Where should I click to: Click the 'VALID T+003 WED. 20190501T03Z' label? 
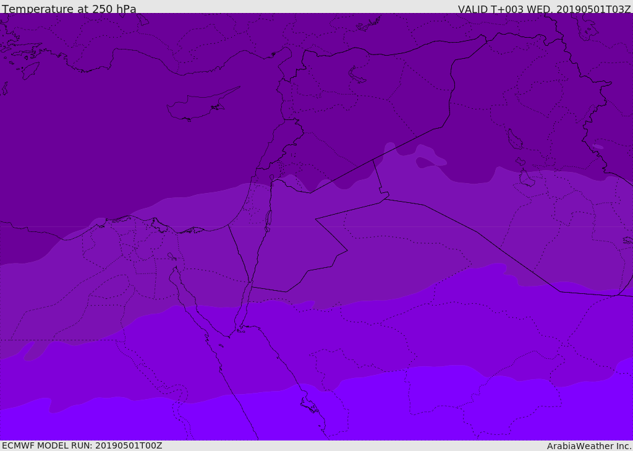(x=544, y=9)
